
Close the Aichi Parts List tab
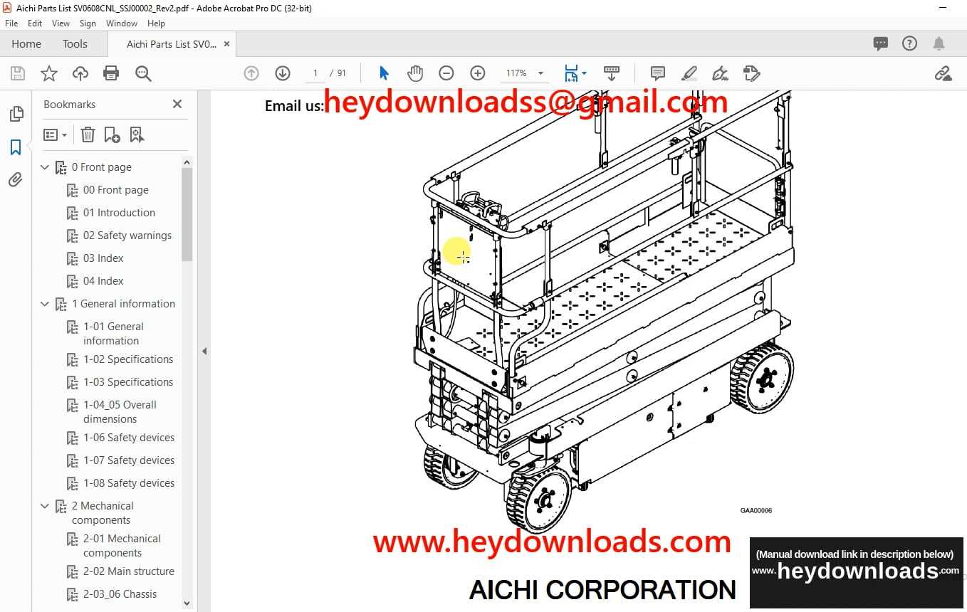pos(226,44)
